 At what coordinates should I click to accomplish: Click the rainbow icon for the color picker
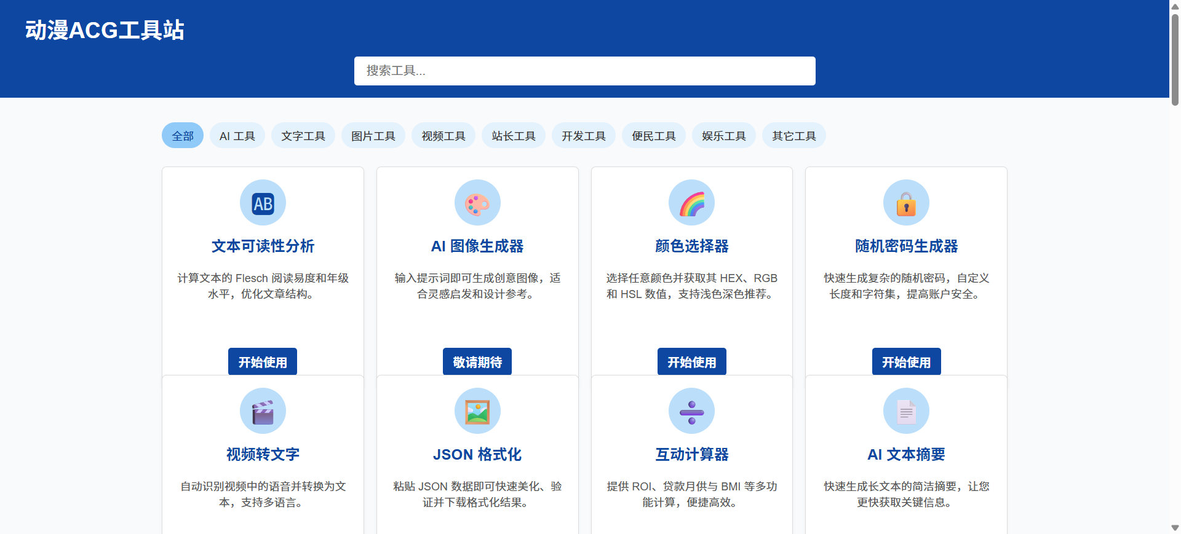(691, 203)
